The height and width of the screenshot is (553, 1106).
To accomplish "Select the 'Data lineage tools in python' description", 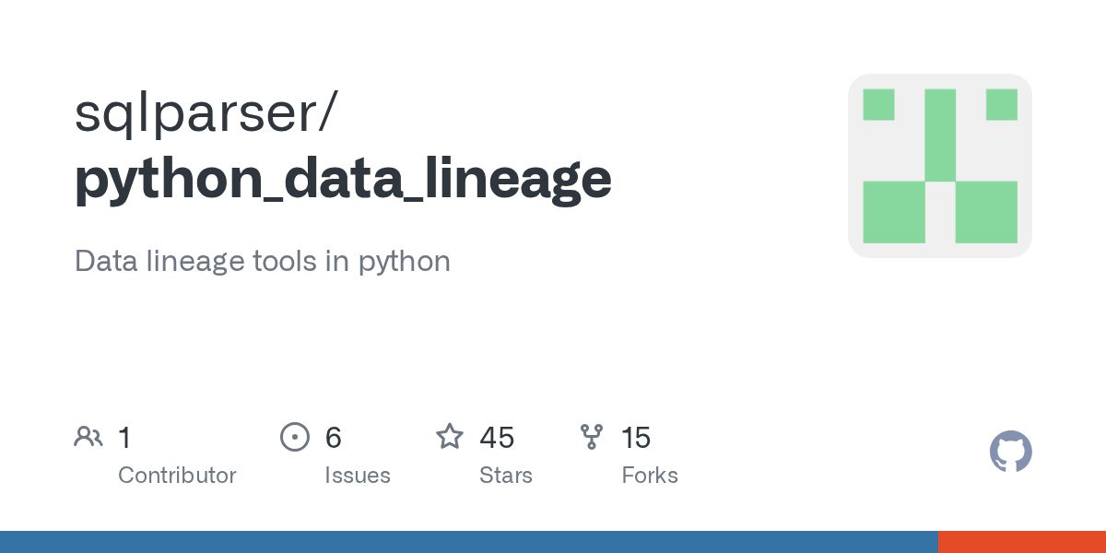I will pos(263,261).
